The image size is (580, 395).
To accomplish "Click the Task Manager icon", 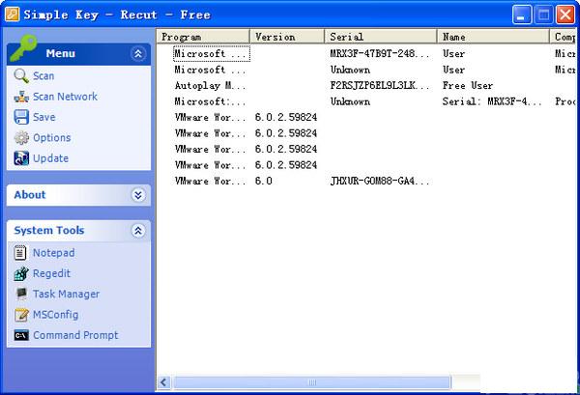I will [x=21, y=295].
